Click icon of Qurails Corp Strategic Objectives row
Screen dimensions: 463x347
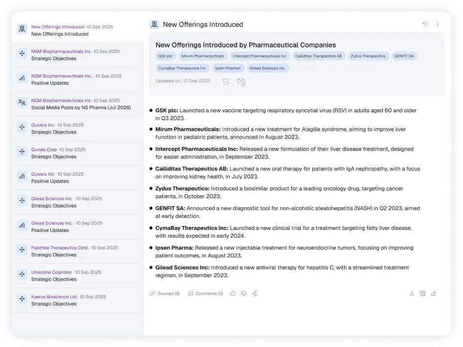(22, 151)
